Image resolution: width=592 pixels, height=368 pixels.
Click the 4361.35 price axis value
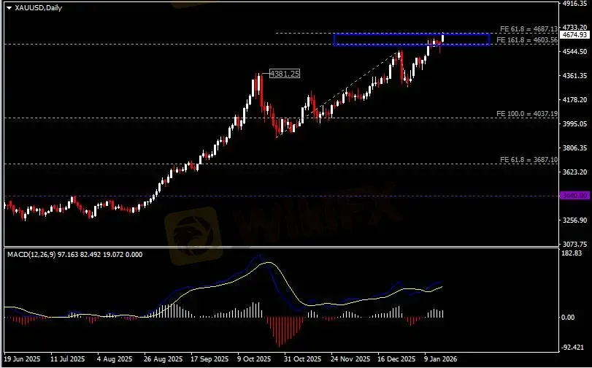click(x=574, y=75)
